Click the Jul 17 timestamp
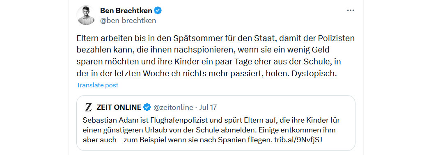The width and height of the screenshot is (431, 155). click(208, 107)
